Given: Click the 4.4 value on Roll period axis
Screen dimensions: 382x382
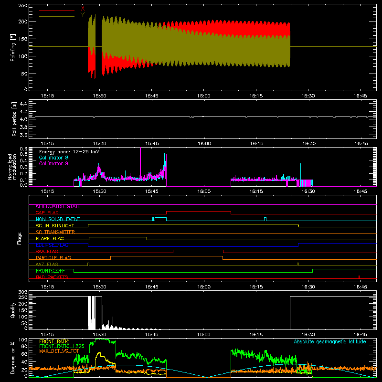Looking at the screenshot, I should 23,104.
